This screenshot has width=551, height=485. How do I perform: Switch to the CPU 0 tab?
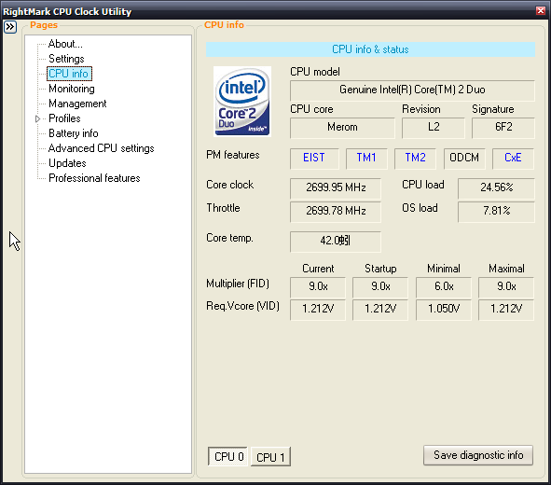coord(227,456)
